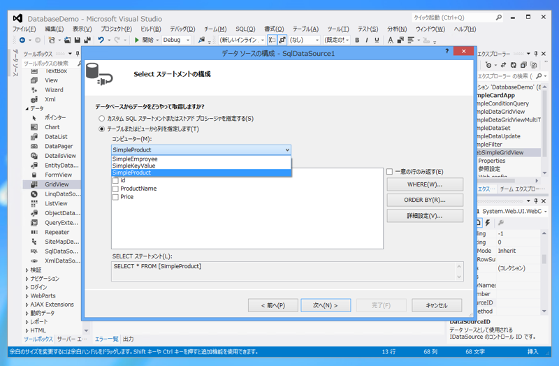The image size is (559, 366).
Task: Click the Sync icon in Solution Explorer toolbar
Action: (503, 65)
